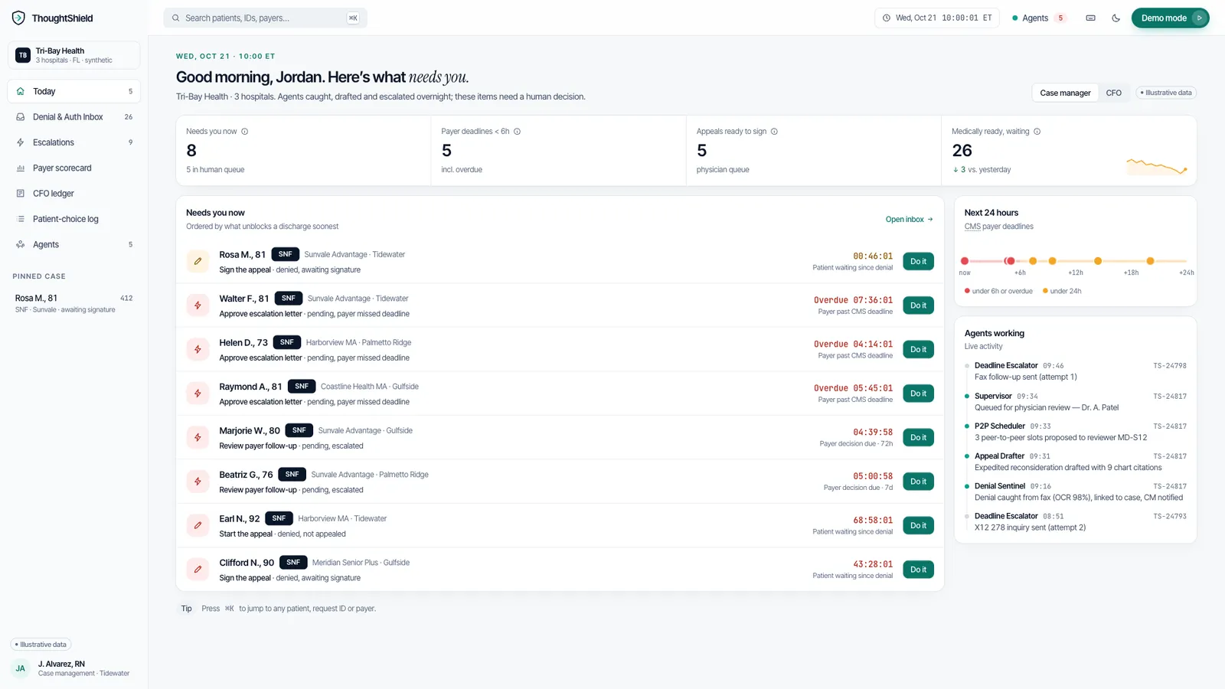Screen dimensions: 1225x689
Task: Click the pen icon beside Earl N.
Action: pyautogui.click(x=198, y=525)
